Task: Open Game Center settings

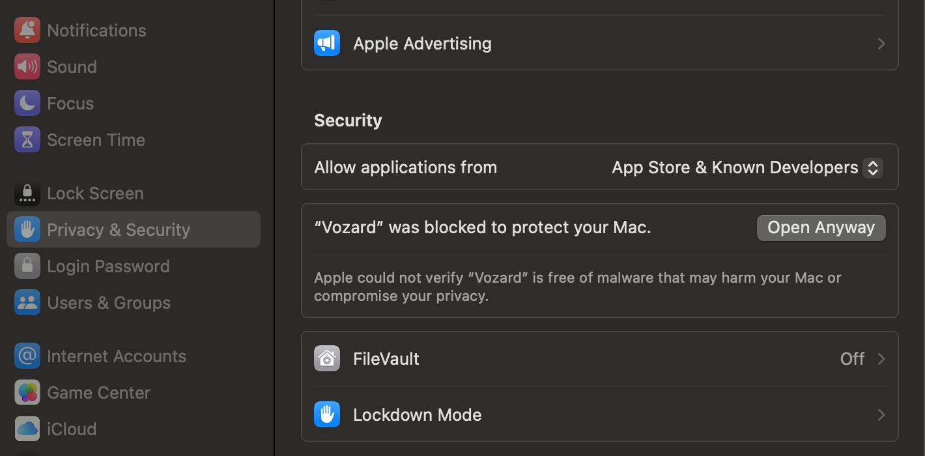Action: (x=98, y=392)
